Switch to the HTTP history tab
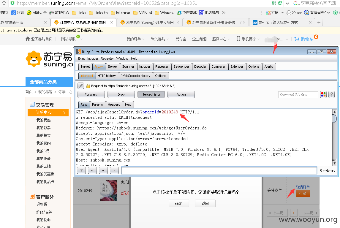This screenshot has height=228, width=340. pyautogui.click(x=107, y=76)
